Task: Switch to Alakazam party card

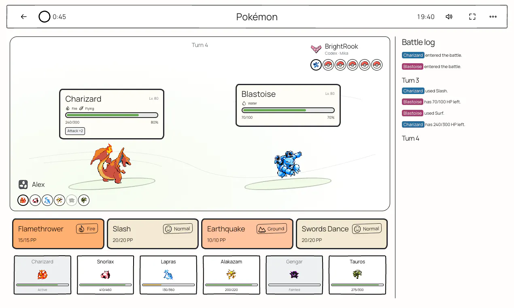Action: [x=232, y=275]
